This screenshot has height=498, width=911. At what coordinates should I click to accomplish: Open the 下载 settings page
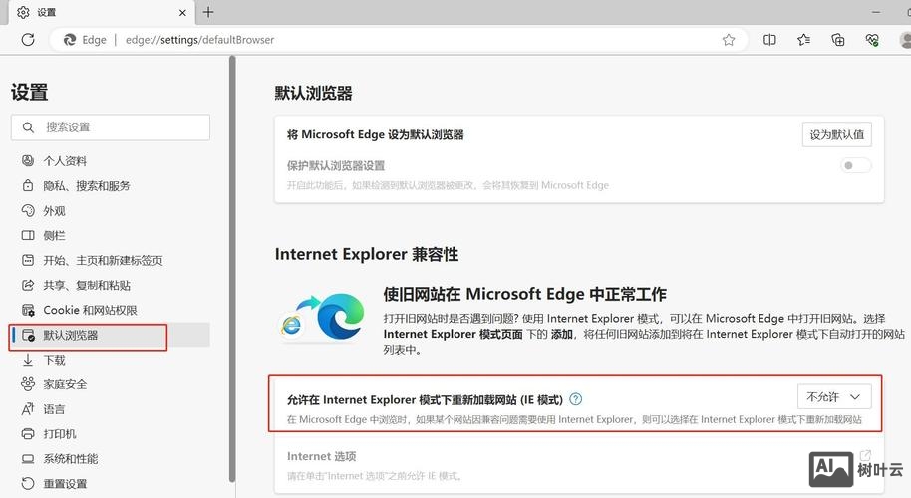pos(54,360)
